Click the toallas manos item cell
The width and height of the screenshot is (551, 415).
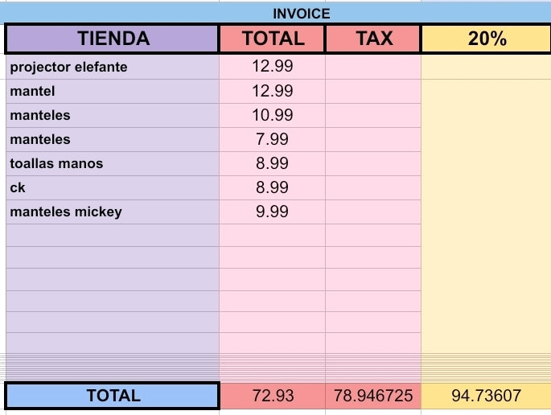click(113, 163)
